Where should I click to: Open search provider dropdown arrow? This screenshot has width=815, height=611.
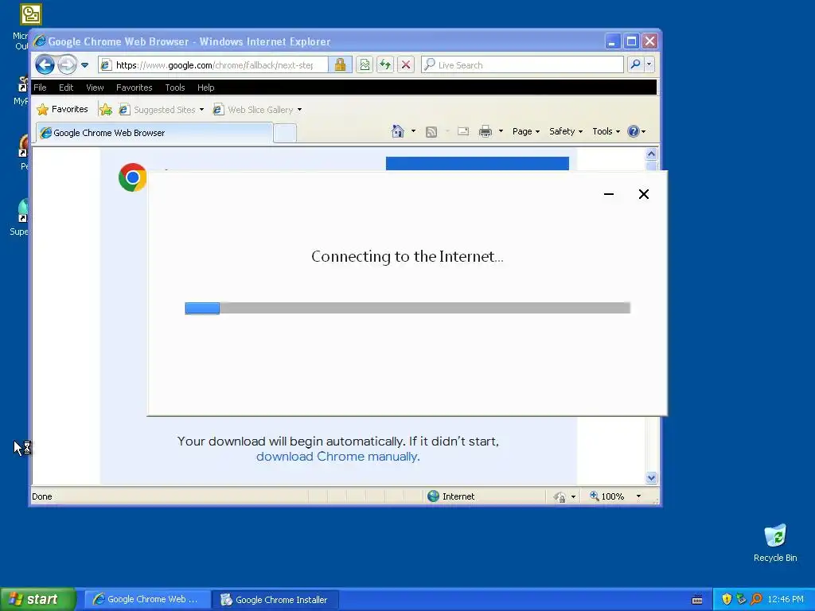pyautogui.click(x=649, y=64)
